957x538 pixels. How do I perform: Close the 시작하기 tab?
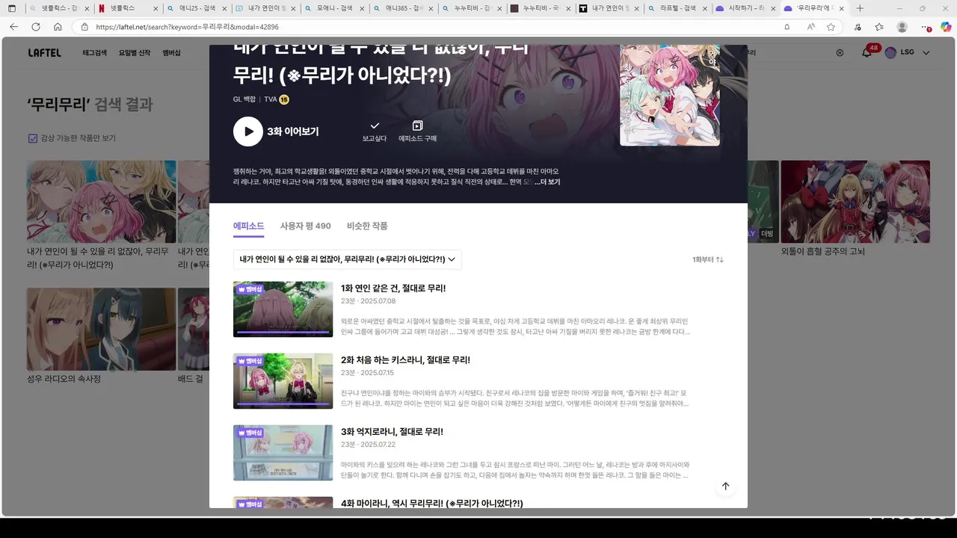773,8
